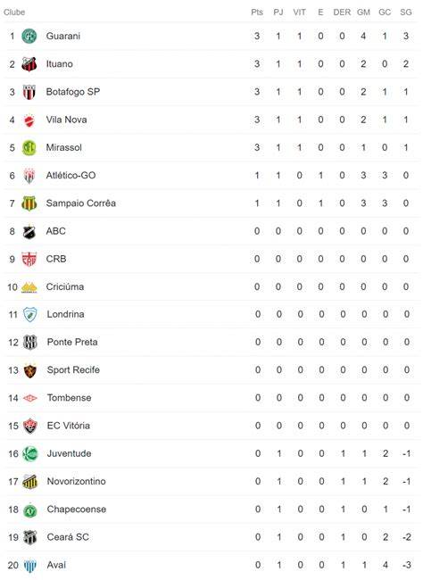Click the Ituano club crest icon
Screen dimensions: 423x580
coord(29,64)
